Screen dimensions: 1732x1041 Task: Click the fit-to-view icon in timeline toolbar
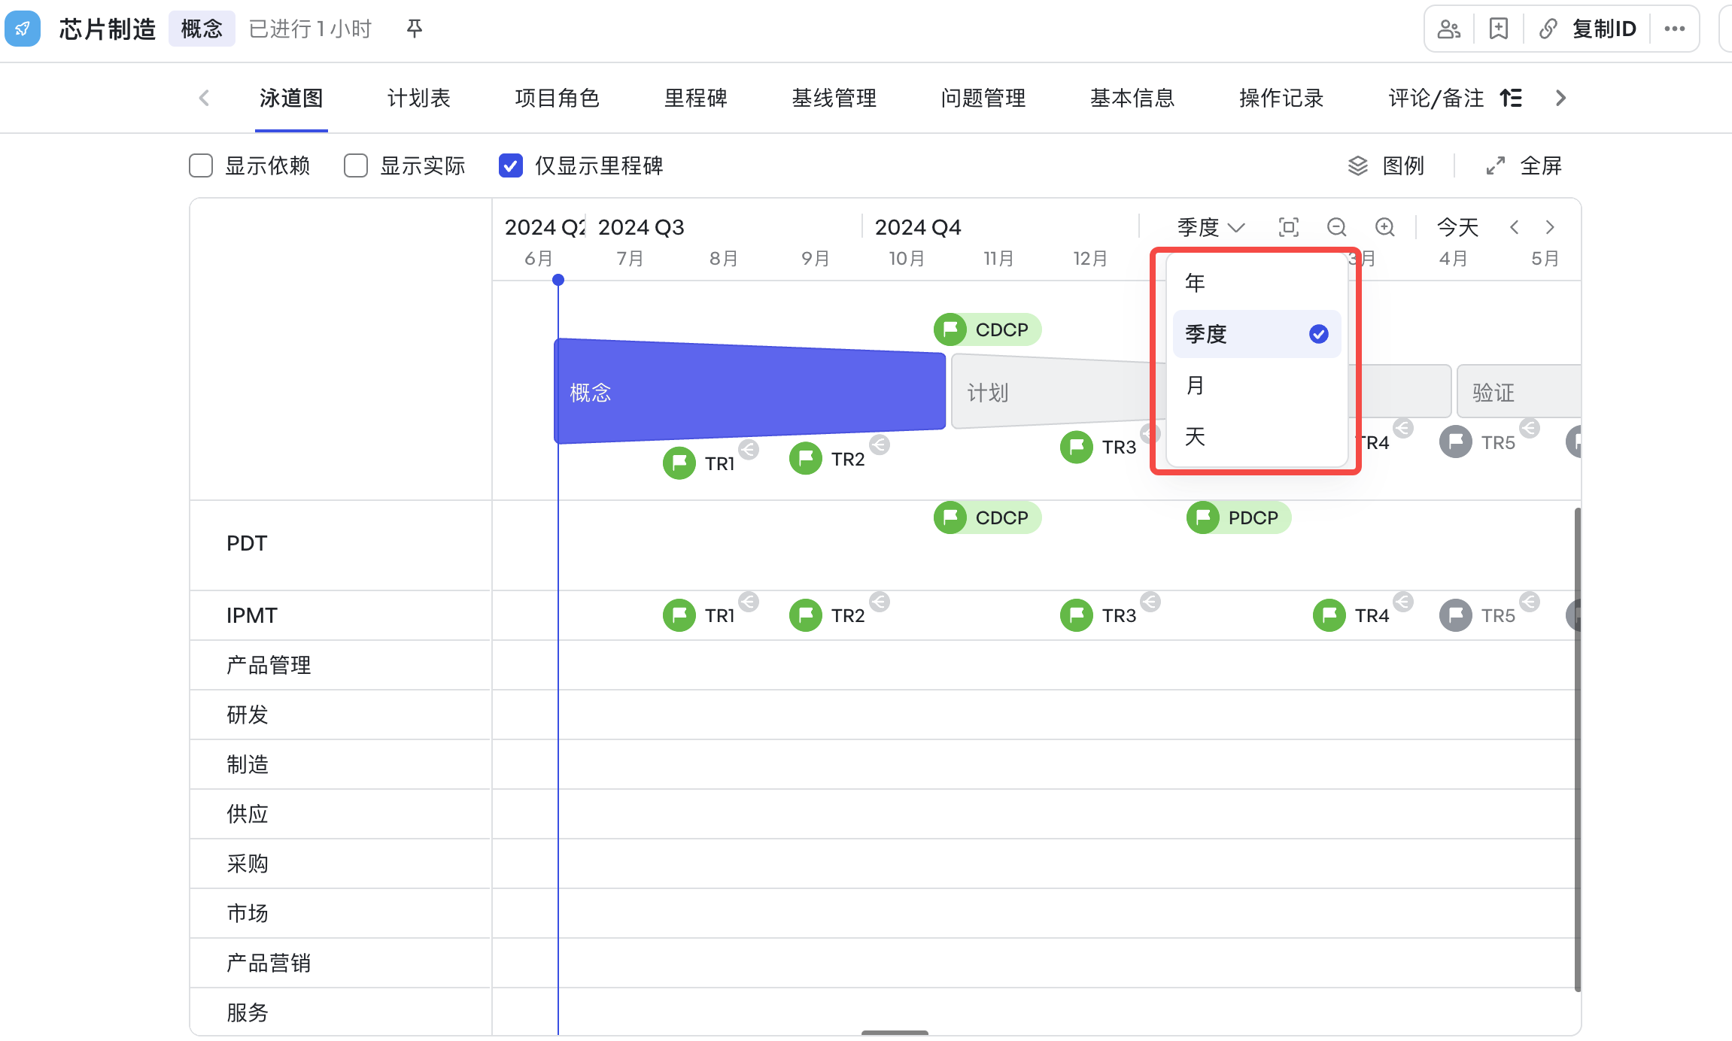[x=1289, y=227]
